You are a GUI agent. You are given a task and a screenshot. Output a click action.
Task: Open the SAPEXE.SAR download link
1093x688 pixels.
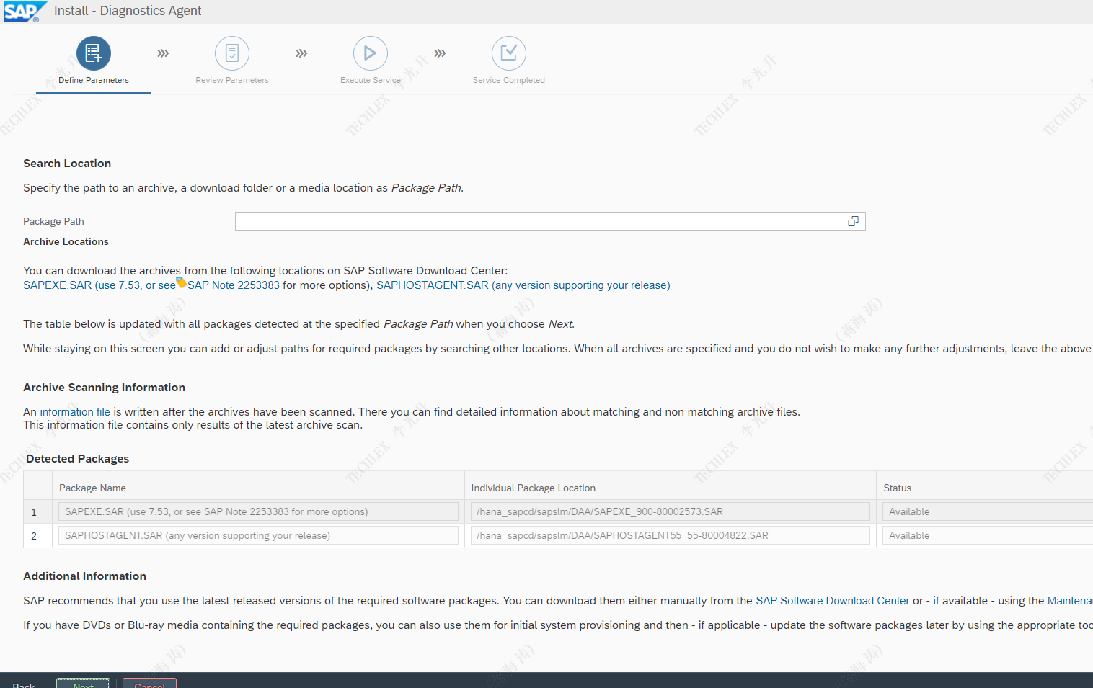[99, 285]
